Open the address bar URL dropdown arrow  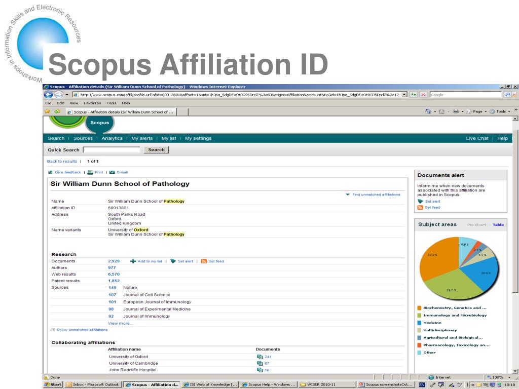[404, 95]
